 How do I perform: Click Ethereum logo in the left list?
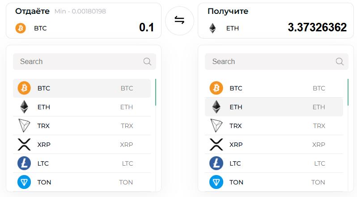23,107
